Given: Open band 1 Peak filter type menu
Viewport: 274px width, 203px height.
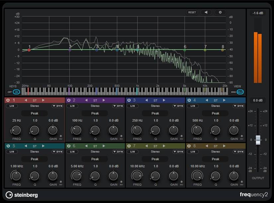Looking at the screenshot, I should tap(35, 113).
